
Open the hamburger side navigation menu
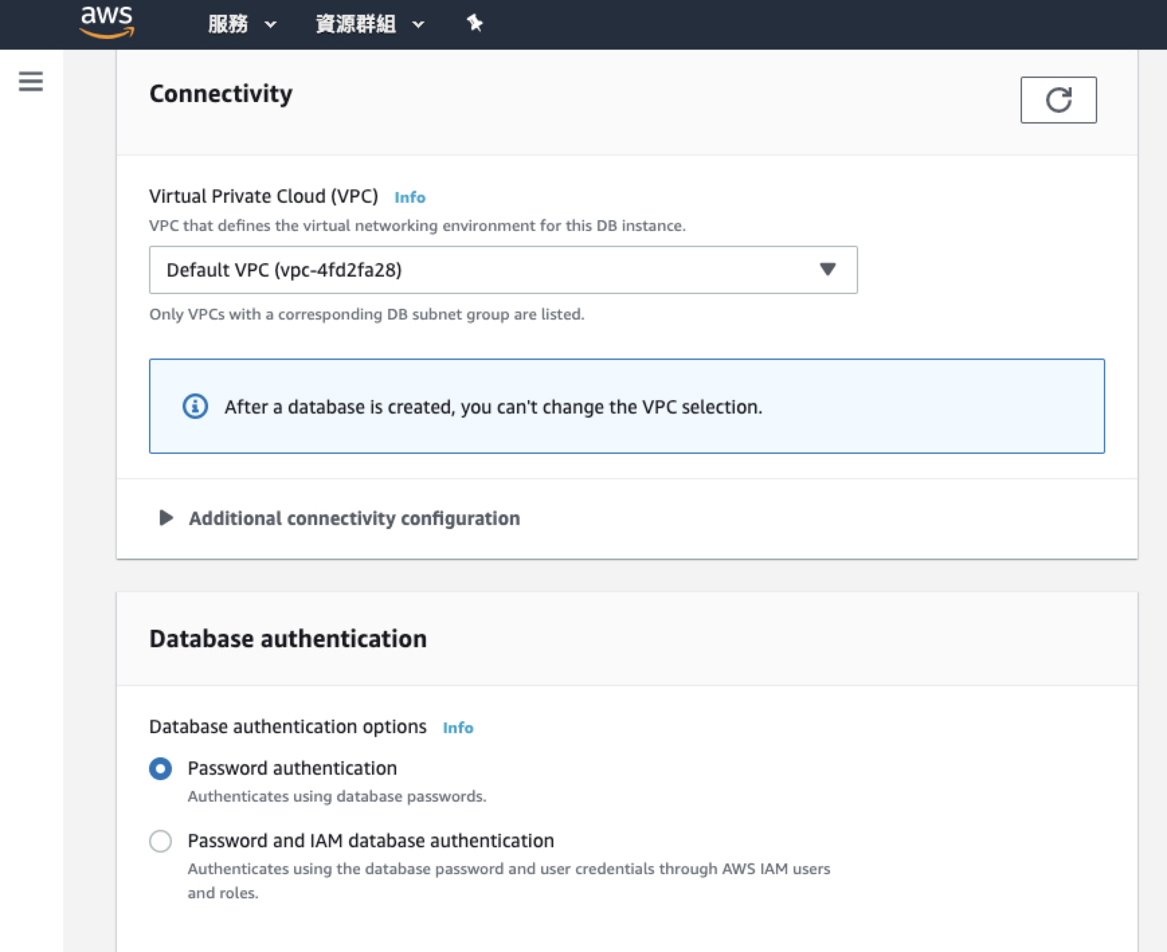tap(31, 81)
